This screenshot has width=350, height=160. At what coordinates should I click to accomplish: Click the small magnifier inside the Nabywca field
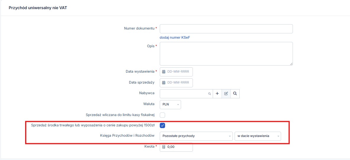pyautogui.click(x=209, y=94)
